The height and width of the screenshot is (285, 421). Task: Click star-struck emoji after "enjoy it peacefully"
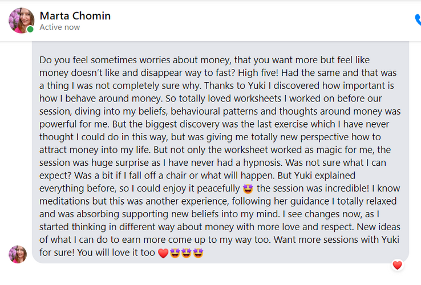[x=248, y=189]
